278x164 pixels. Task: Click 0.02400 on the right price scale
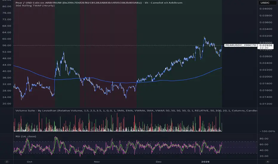pyautogui.click(x=266, y=63)
